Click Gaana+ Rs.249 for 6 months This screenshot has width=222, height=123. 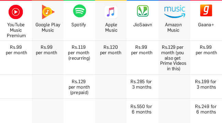click(206, 109)
